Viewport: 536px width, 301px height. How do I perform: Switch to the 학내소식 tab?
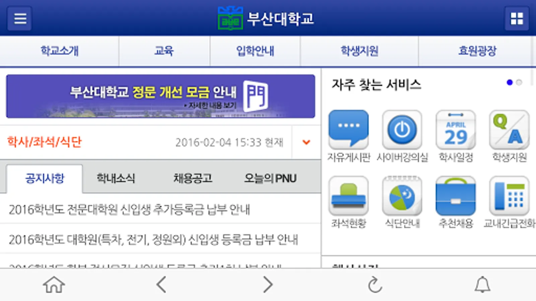116,178
